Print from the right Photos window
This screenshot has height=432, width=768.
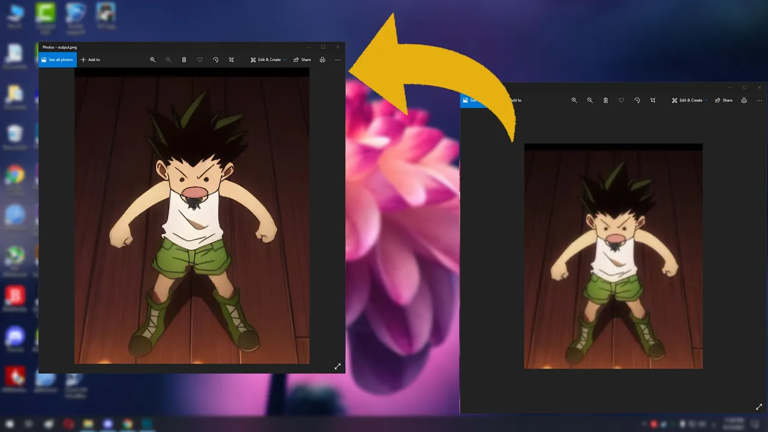tap(744, 100)
